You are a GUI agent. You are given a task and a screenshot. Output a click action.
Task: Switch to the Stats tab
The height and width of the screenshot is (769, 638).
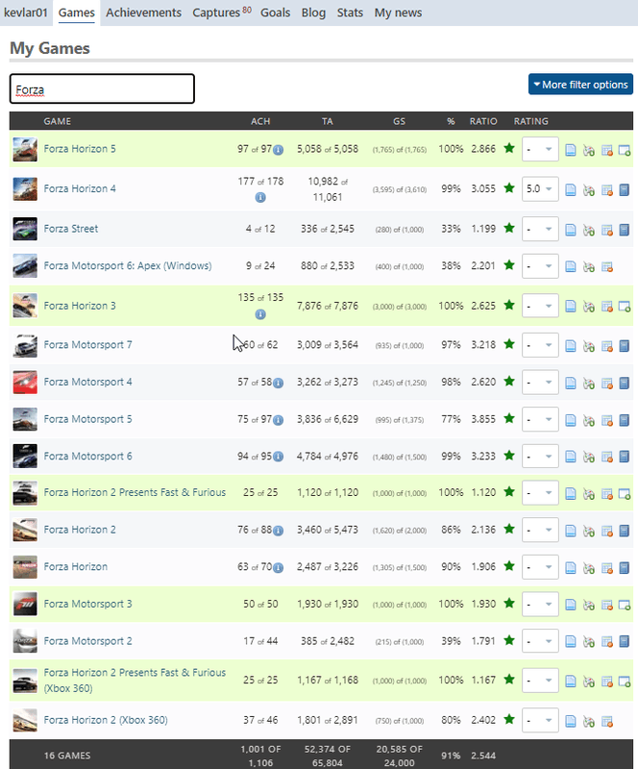click(x=350, y=12)
